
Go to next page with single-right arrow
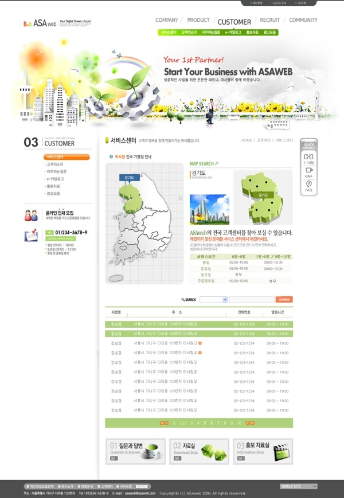(x=248, y=423)
